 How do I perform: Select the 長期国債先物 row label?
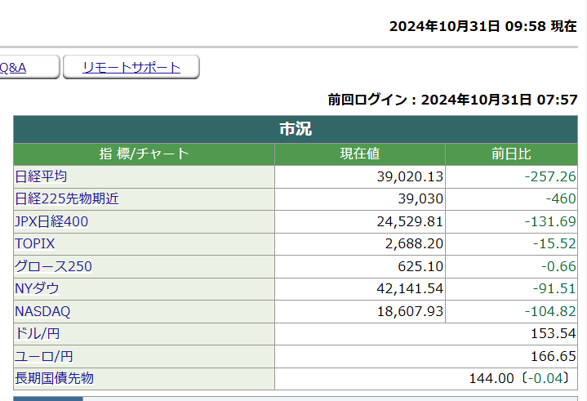click(54, 378)
